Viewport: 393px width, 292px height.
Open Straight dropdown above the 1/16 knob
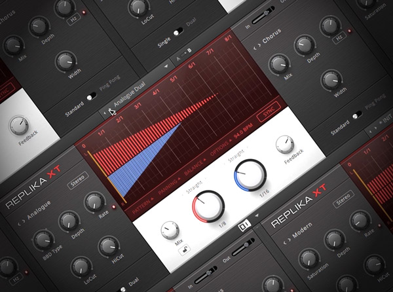tap(236, 156)
